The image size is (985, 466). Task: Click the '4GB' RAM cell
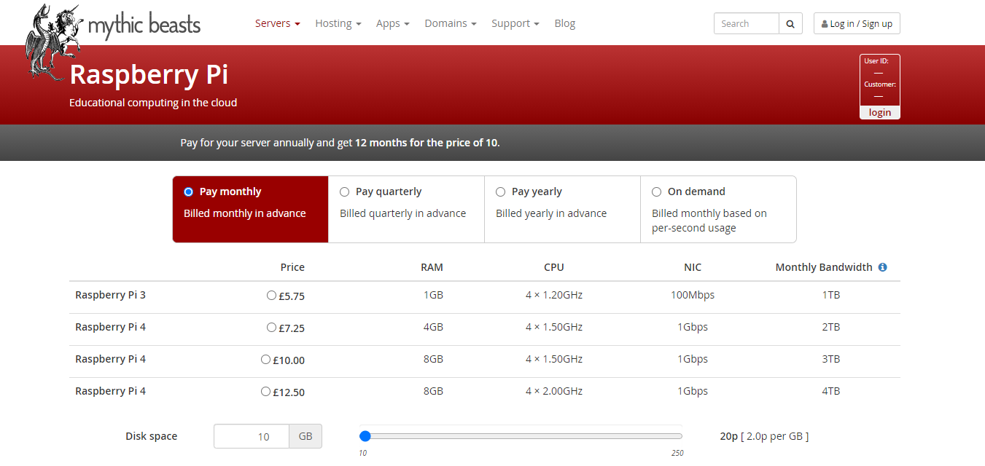(x=433, y=327)
